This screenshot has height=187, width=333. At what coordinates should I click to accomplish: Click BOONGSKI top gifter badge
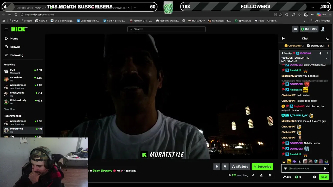pos(316,46)
